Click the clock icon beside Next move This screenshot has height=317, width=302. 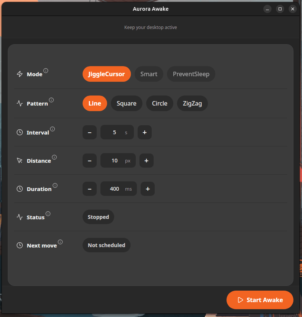20,245
